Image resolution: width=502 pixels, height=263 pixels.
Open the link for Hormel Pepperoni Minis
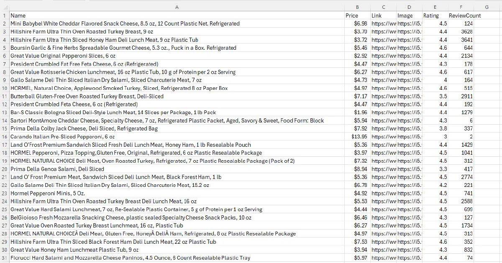click(383, 193)
